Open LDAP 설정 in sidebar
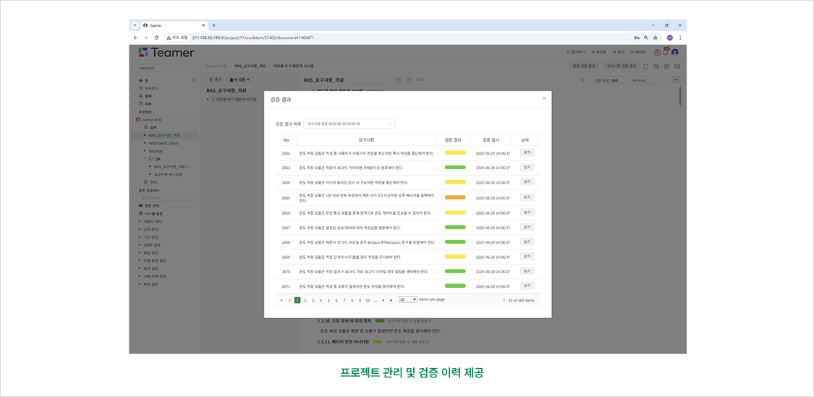814x397 pixels. (152, 244)
